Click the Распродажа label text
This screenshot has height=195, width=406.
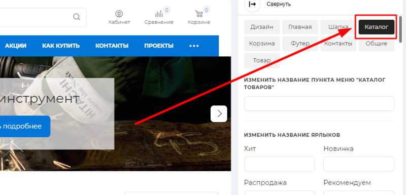coord(265,183)
